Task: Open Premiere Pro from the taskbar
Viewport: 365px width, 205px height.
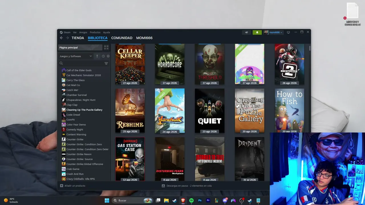Action: [208, 200]
